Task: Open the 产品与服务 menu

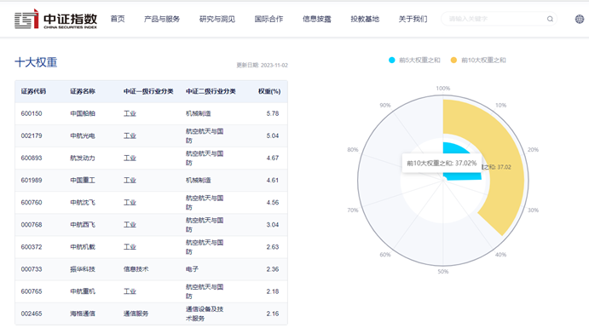Action: pos(162,19)
